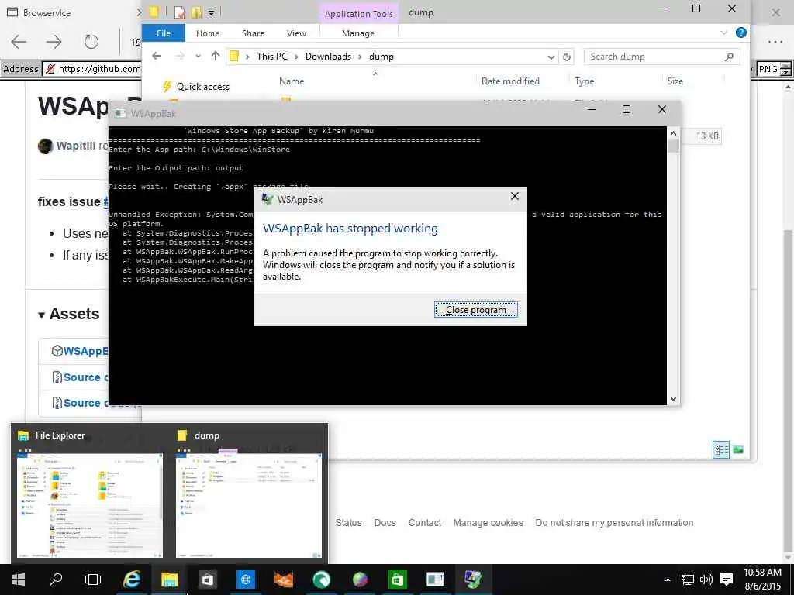The image size is (794, 595).
Task: Open the File tab in the dump Explorer window
Action: [164, 33]
